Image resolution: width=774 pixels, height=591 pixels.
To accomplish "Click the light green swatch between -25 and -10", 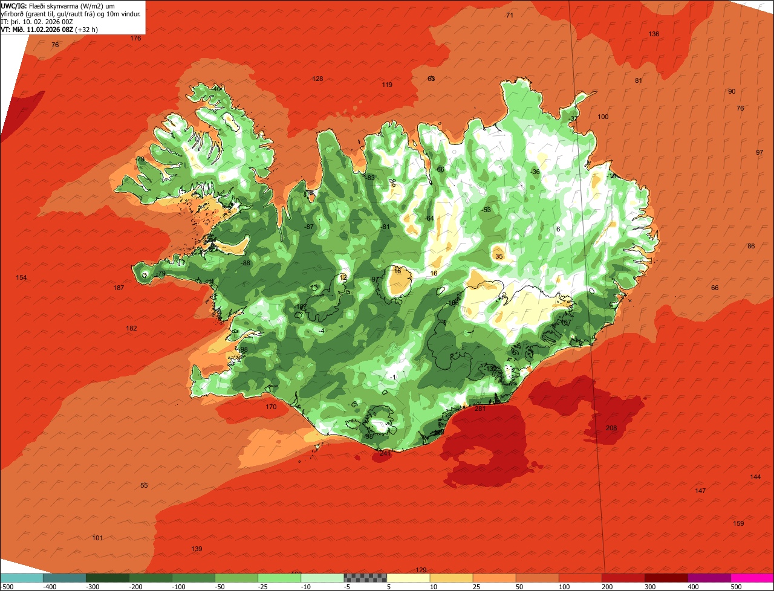I will [279, 578].
